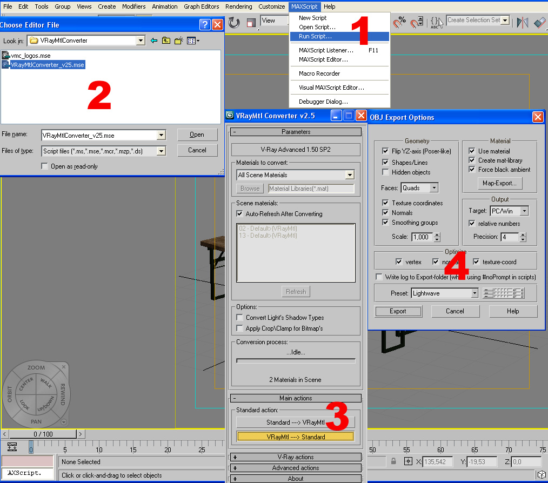
Task: Click the Mirror tool in the toolbar
Action: (523, 23)
